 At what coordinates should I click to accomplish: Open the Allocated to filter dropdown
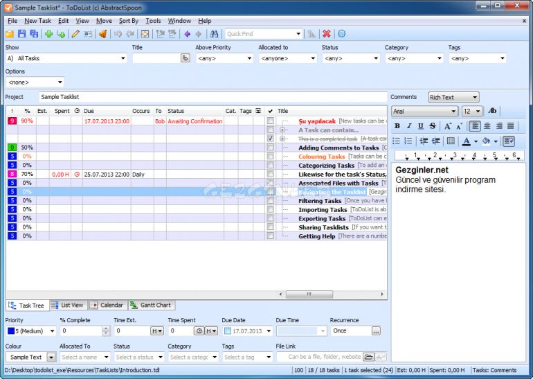313,58
